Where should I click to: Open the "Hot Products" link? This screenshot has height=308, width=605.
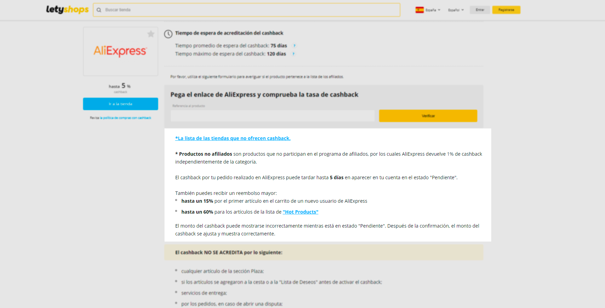300,212
